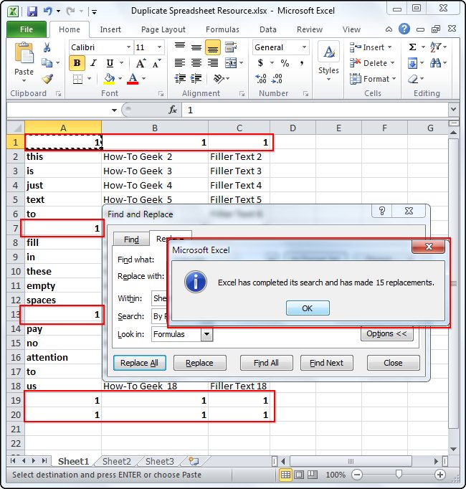Open the Font size dropdown
Viewport: 466px width, 489px height.
coord(159,47)
